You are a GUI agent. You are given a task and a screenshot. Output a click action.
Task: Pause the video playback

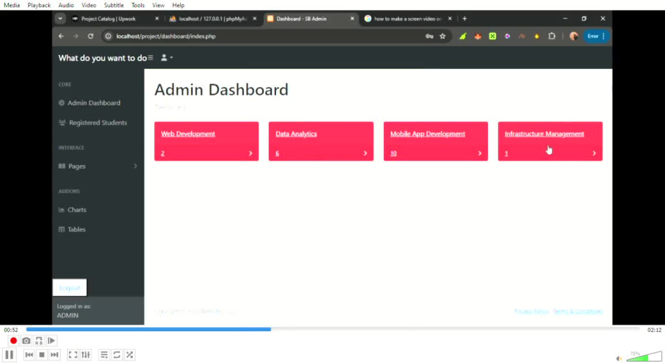click(x=9, y=354)
